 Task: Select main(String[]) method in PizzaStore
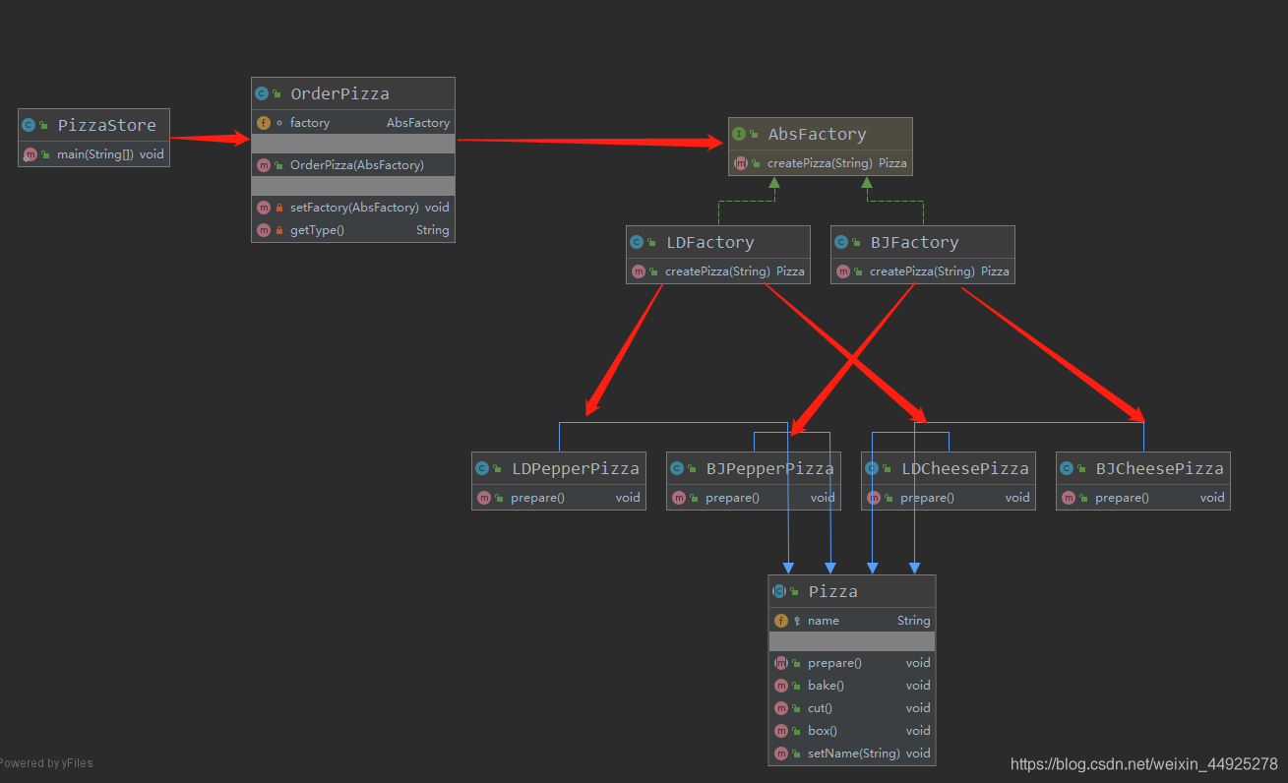coord(93,154)
